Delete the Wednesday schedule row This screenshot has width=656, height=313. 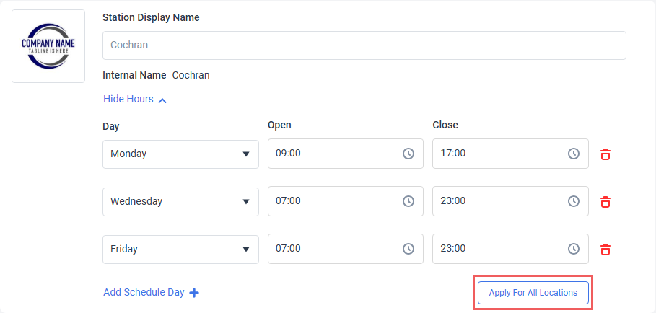tap(605, 201)
